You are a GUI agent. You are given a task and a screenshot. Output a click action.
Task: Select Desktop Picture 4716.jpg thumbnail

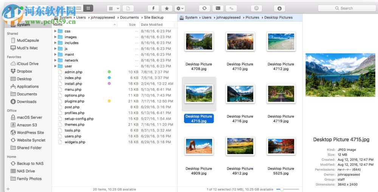240,94
